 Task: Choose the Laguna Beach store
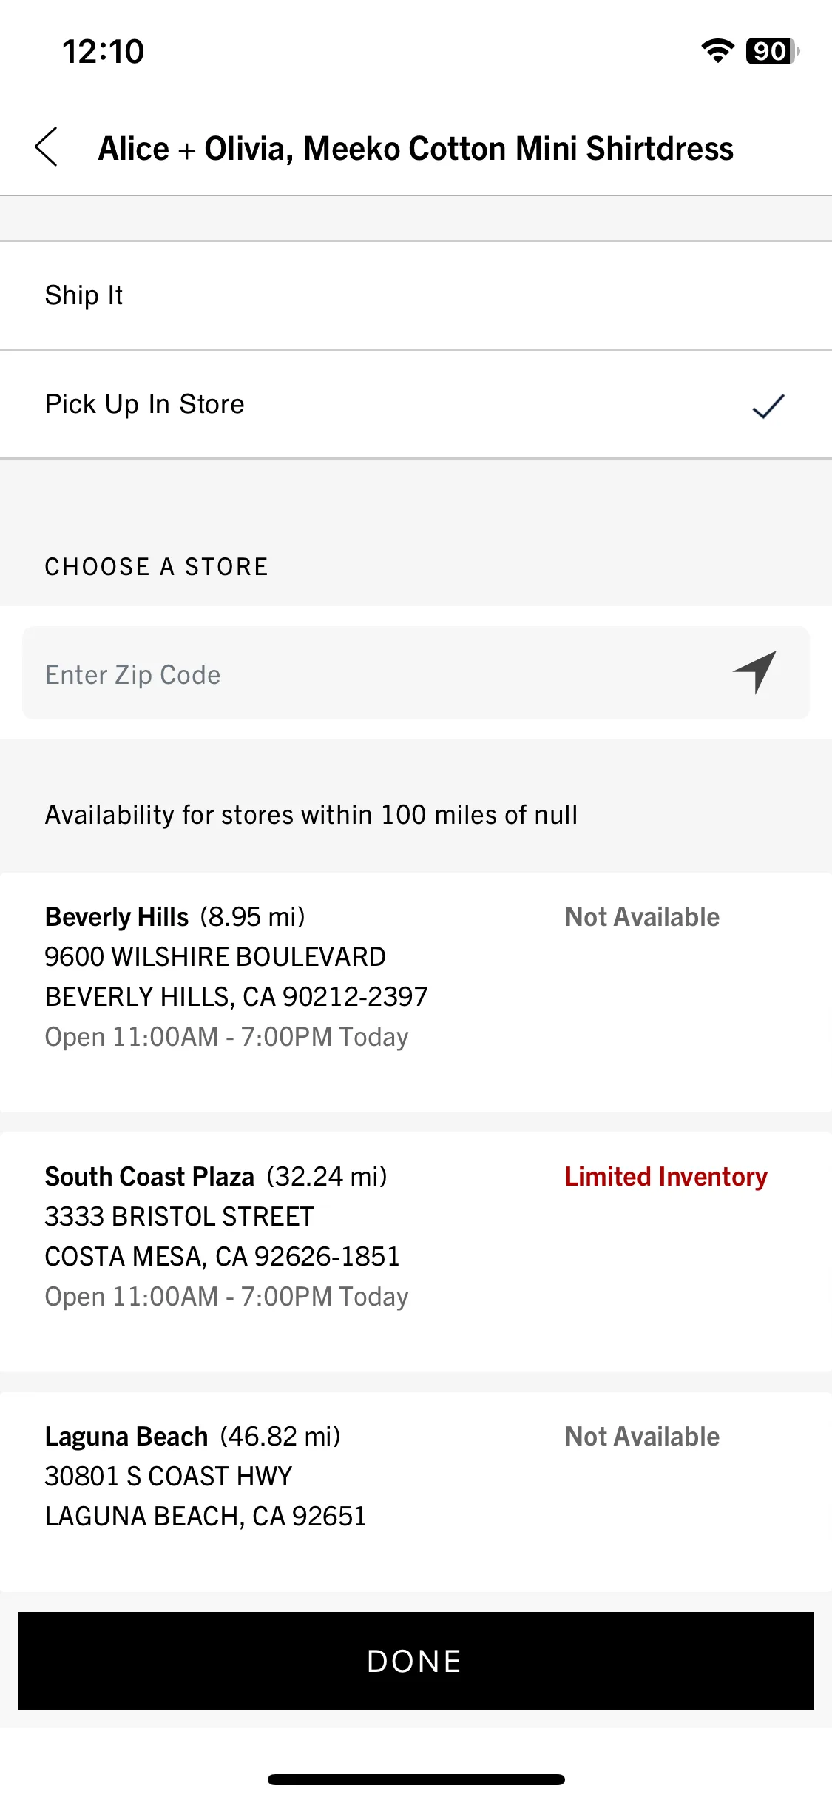(416, 1491)
